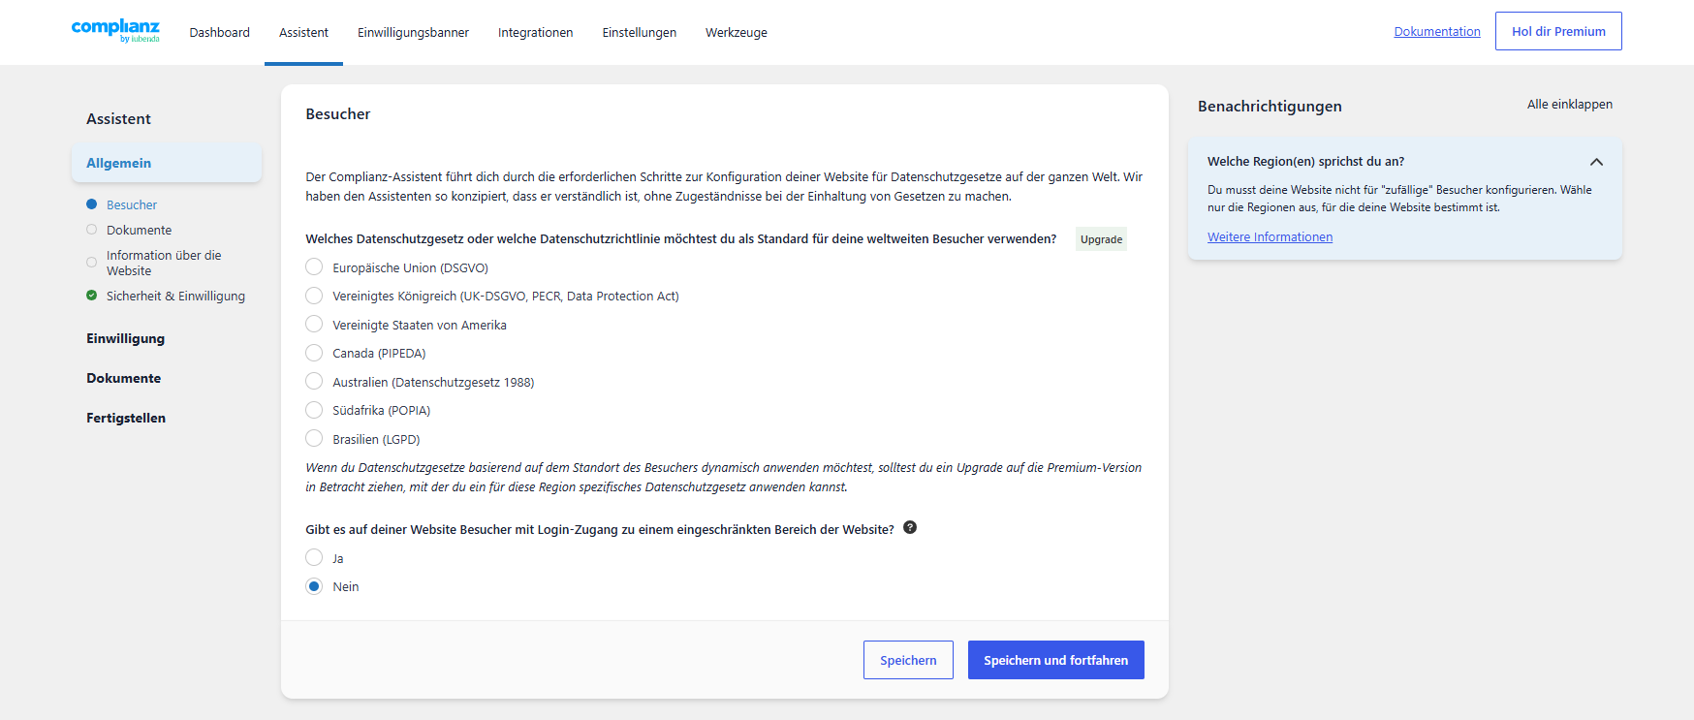
Task: Select Vereinigtes Königreich radio option
Action: 314,296
